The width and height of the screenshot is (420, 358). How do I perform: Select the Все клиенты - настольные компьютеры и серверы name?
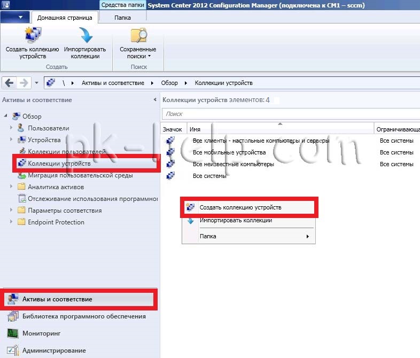pos(261,141)
